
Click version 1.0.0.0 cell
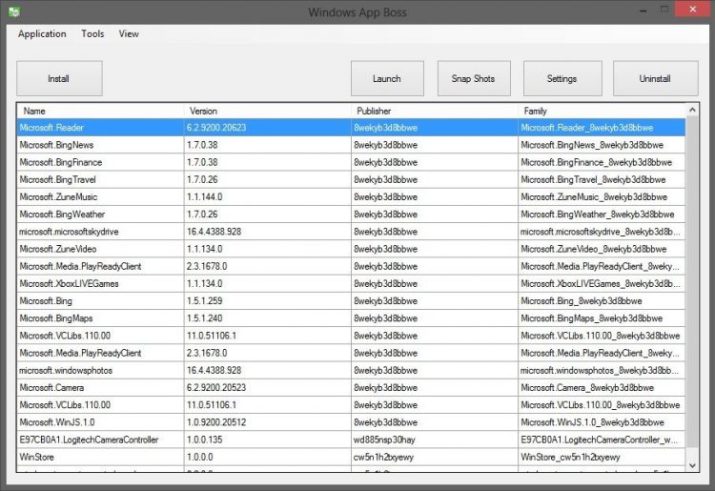click(x=267, y=457)
